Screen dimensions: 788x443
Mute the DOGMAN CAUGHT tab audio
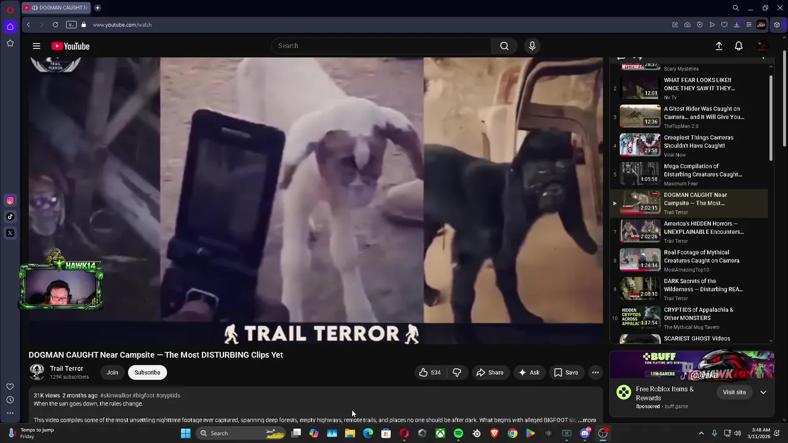(x=34, y=8)
